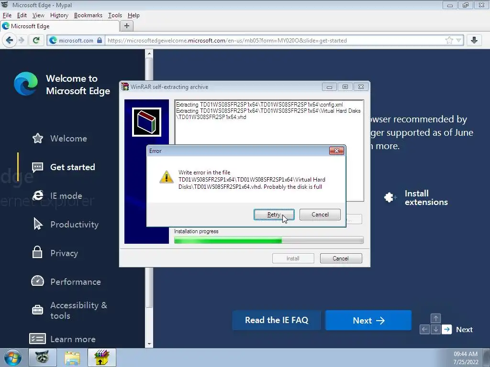Open Windows Explorer from taskbar
Screen dimensions: 490x367
[72, 357]
